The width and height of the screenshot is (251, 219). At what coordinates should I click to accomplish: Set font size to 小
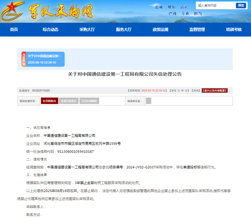186,91
